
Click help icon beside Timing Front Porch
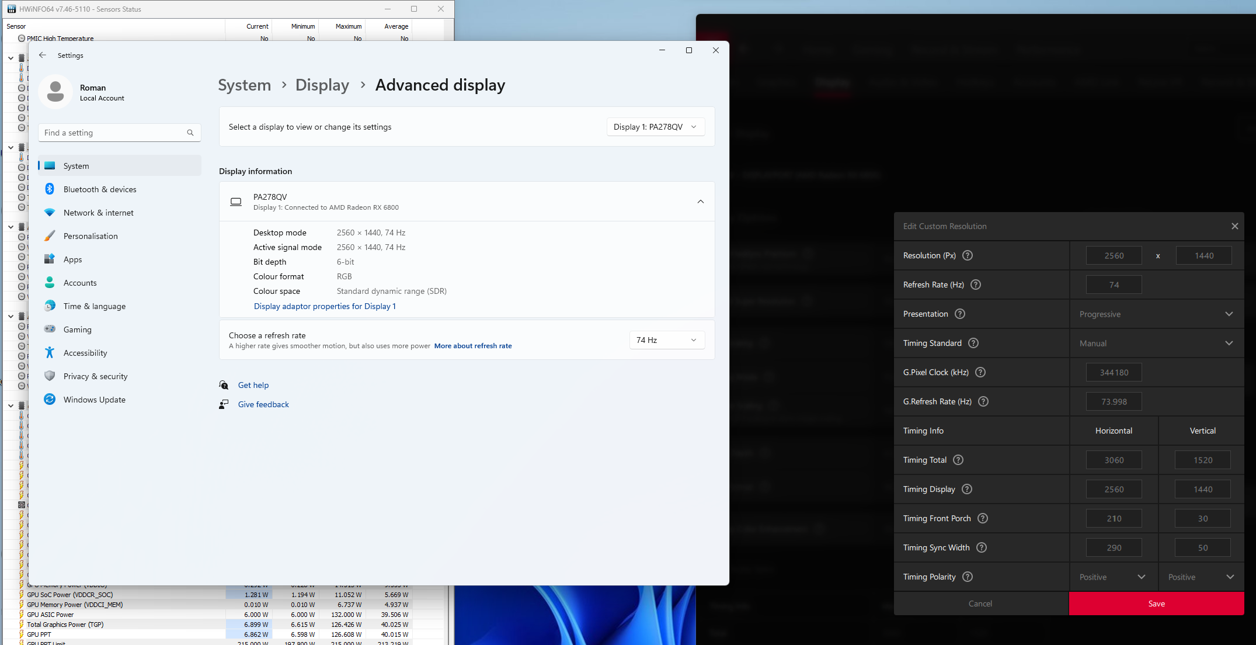pyautogui.click(x=983, y=518)
